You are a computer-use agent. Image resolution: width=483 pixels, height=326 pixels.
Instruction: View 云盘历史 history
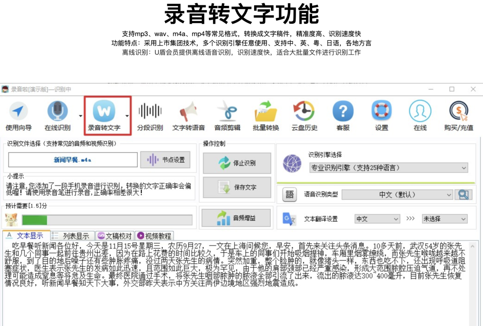pyautogui.click(x=305, y=116)
